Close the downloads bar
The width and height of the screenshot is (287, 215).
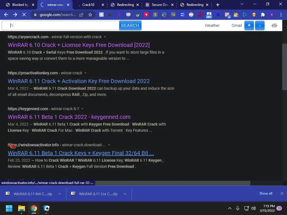click(x=282, y=193)
